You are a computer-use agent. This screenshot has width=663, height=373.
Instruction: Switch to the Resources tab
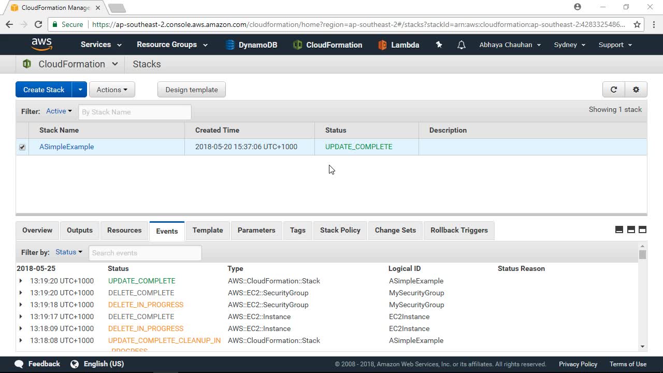click(x=124, y=231)
